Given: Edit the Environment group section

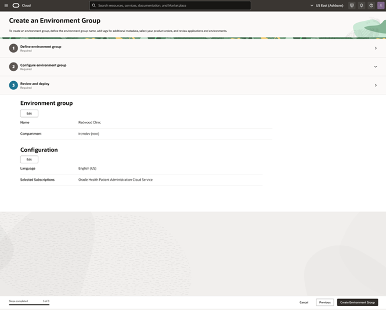Looking at the screenshot, I should point(29,114).
